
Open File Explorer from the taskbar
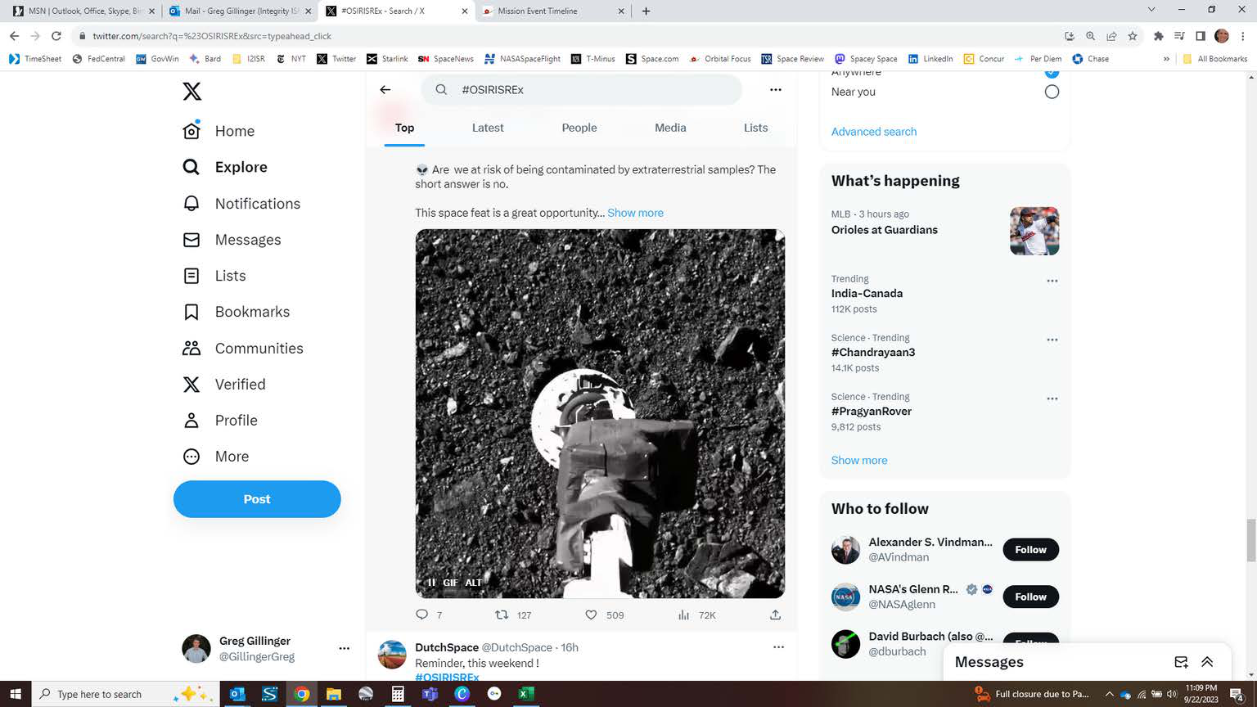point(333,694)
